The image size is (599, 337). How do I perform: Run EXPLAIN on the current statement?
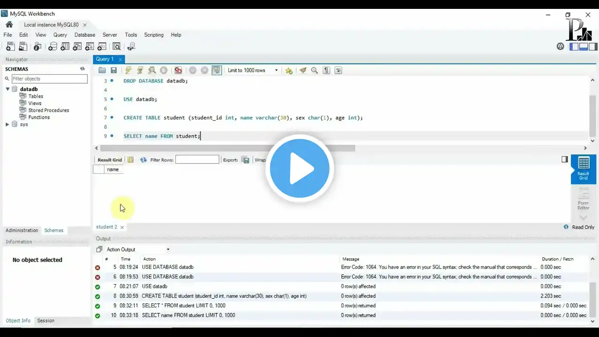[152, 70]
